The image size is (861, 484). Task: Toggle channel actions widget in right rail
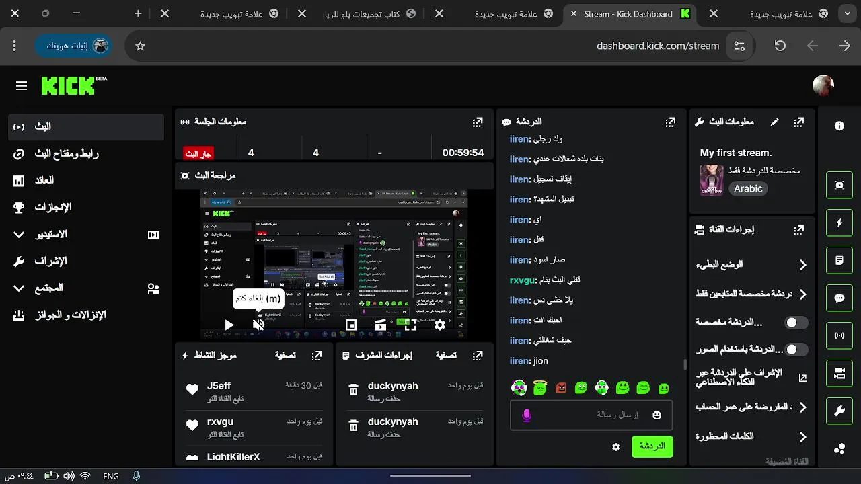pos(839,373)
